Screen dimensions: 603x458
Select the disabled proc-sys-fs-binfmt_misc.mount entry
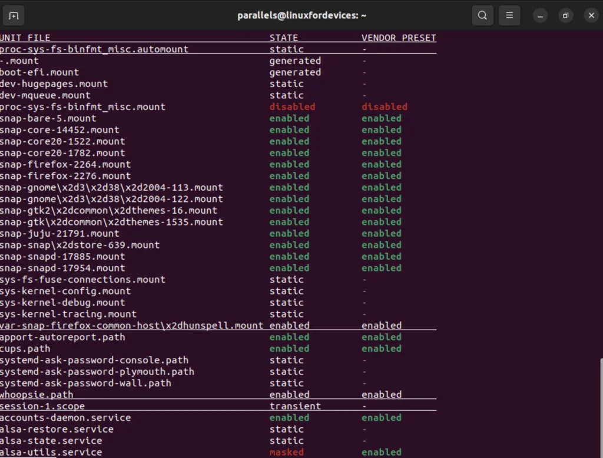coord(82,107)
